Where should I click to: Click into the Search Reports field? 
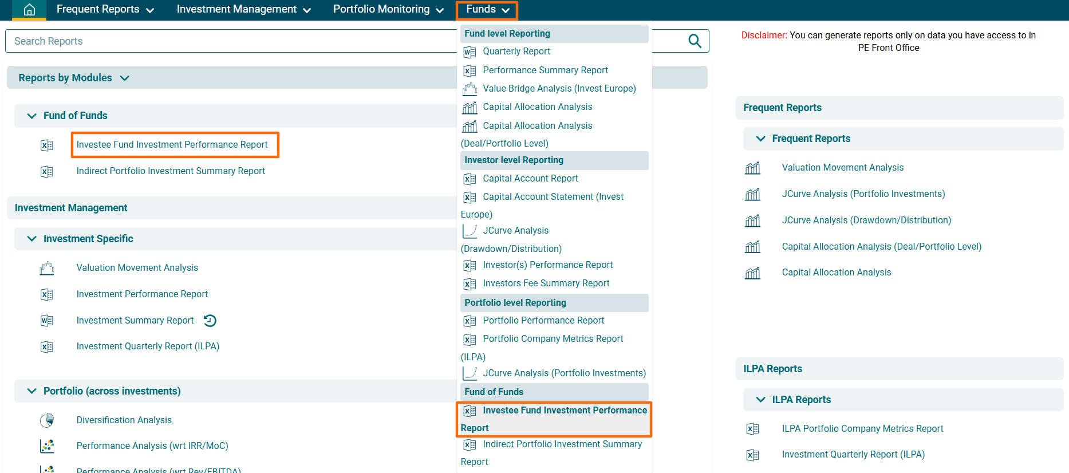229,41
